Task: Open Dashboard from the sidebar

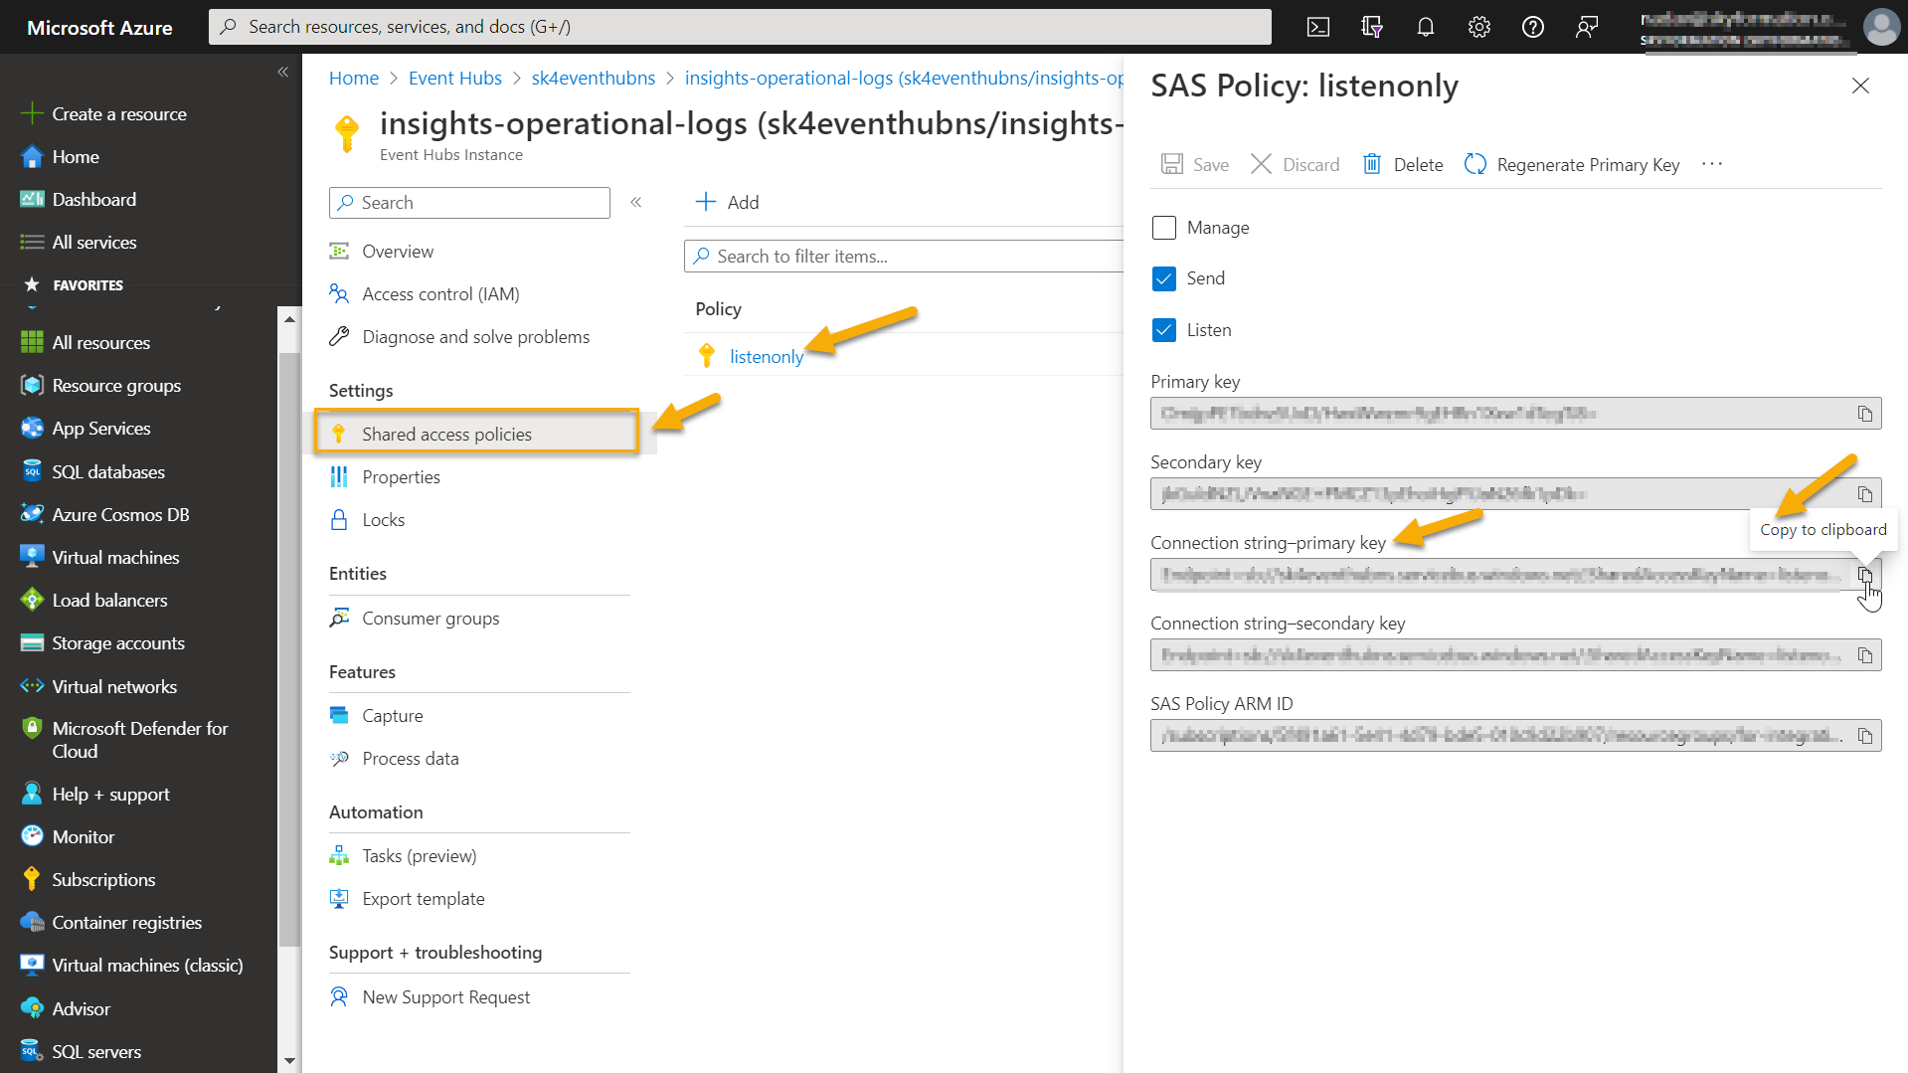Action: 94,200
